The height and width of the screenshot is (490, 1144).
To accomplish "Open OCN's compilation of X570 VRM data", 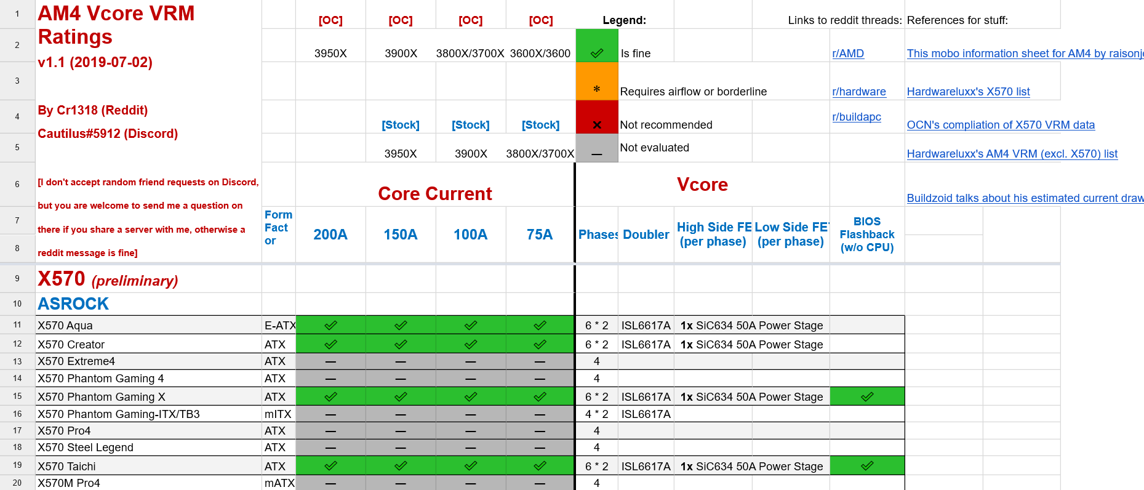I will click(1001, 125).
